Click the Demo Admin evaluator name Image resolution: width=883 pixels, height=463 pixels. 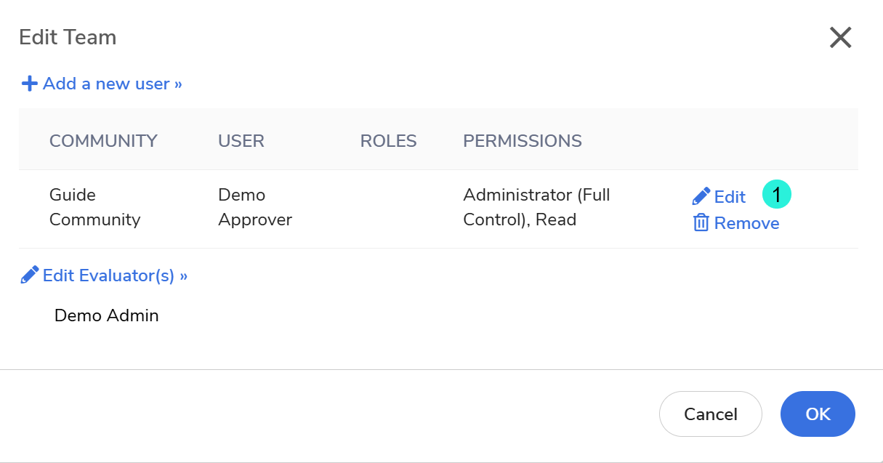point(106,315)
